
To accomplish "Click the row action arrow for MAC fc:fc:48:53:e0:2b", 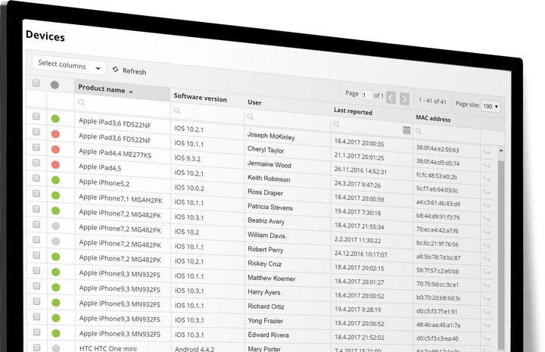I will (x=487, y=179).
